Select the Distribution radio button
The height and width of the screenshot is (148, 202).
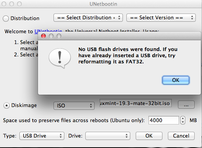(6, 19)
